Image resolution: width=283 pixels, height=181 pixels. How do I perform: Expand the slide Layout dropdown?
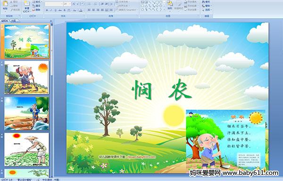(37, 2)
